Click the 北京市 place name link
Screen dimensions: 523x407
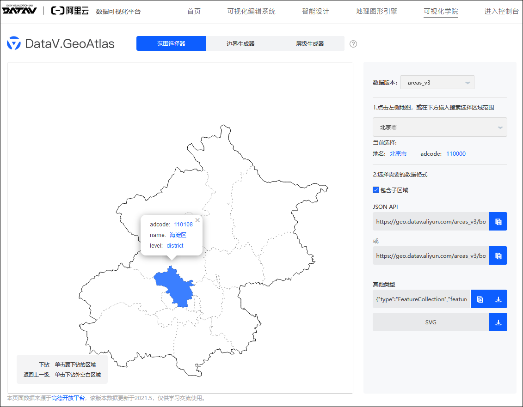(398, 154)
